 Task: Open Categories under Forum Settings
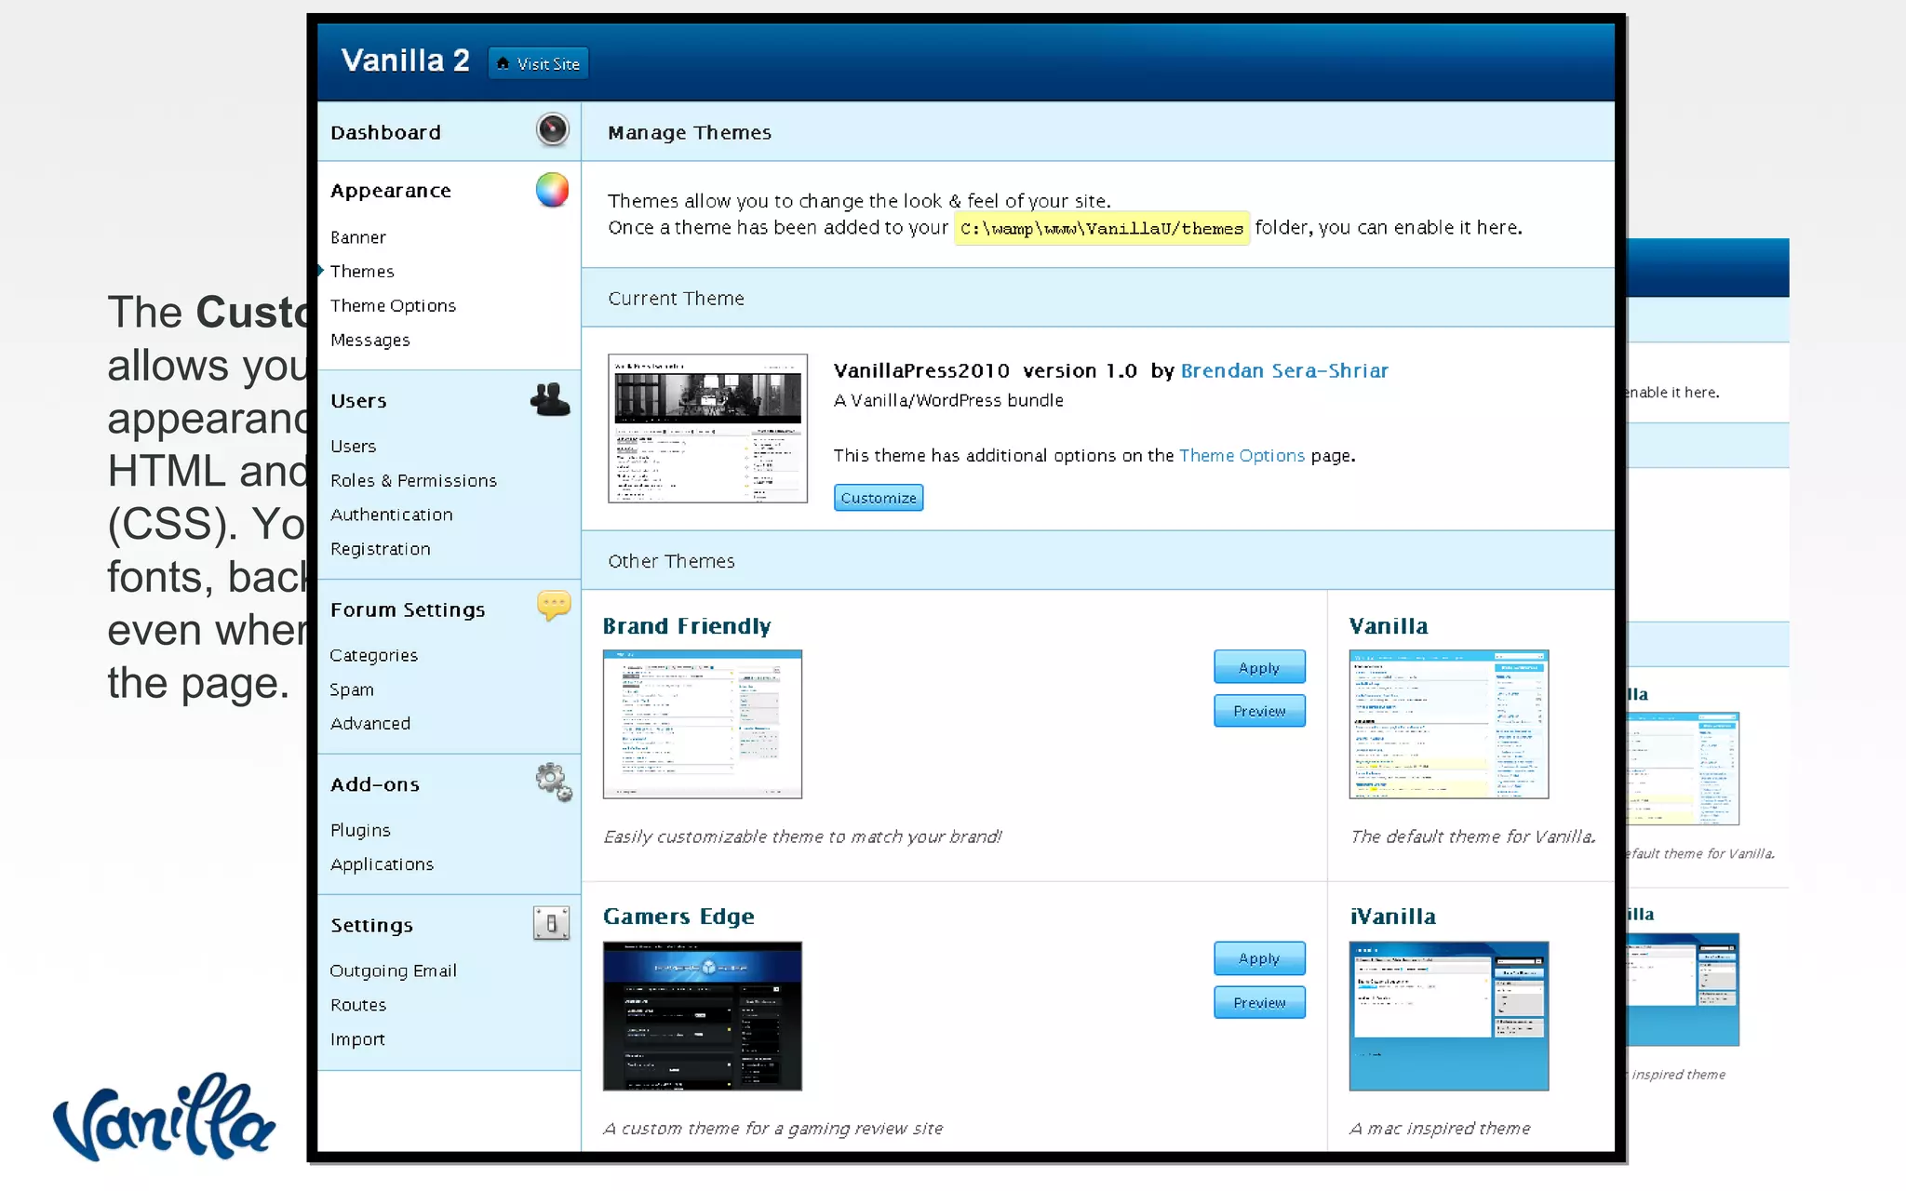coord(373,655)
